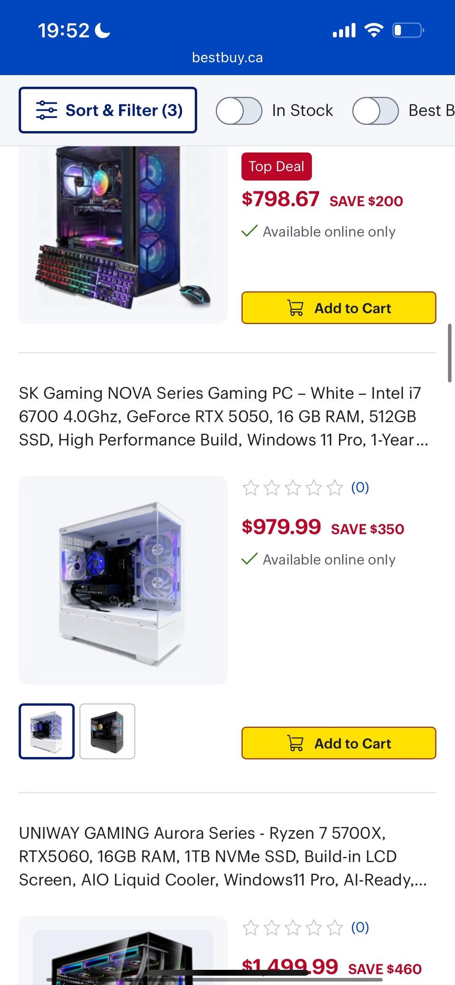Viewport: 455px width, 985px height.
Task: Enable the In Stock toggle
Action: 239,110
